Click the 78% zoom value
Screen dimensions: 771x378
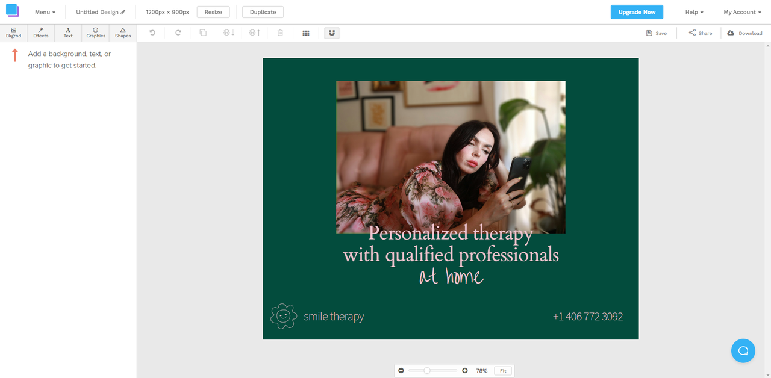(481, 371)
